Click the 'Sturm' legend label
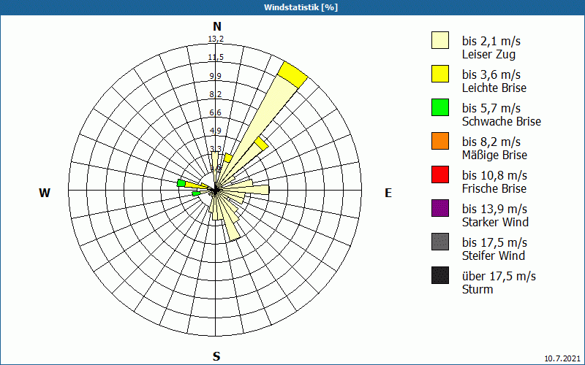This screenshot has height=365, width=585. click(x=478, y=289)
